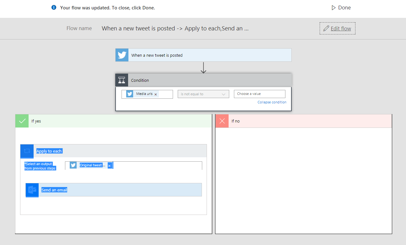Click the 'Select an output from previous steps' field

click(133, 165)
